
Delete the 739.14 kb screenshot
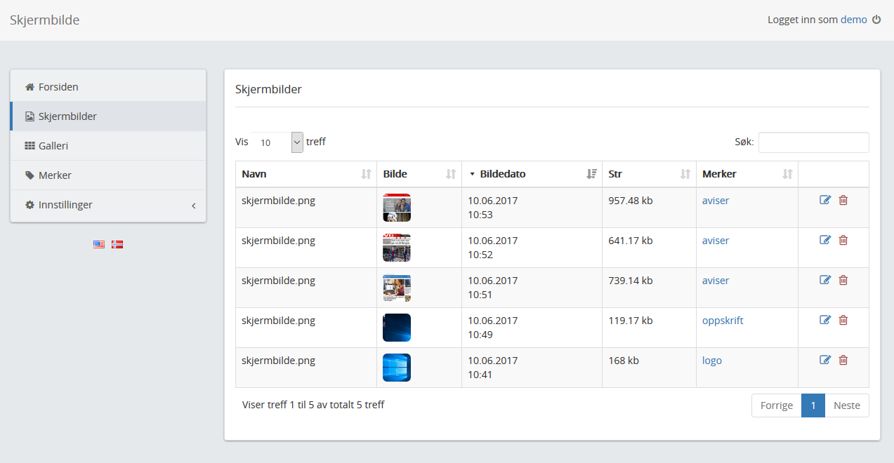tap(843, 281)
